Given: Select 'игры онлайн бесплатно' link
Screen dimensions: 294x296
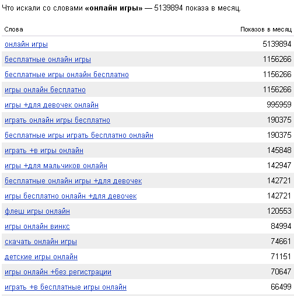Looking at the screenshot, I should tap(45, 90).
